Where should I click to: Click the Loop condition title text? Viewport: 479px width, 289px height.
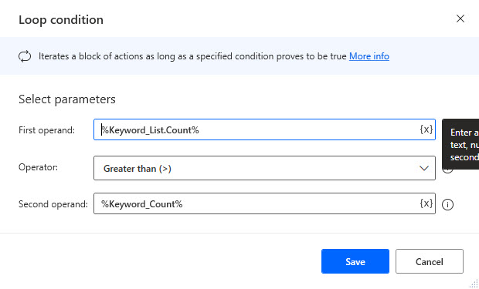(61, 20)
